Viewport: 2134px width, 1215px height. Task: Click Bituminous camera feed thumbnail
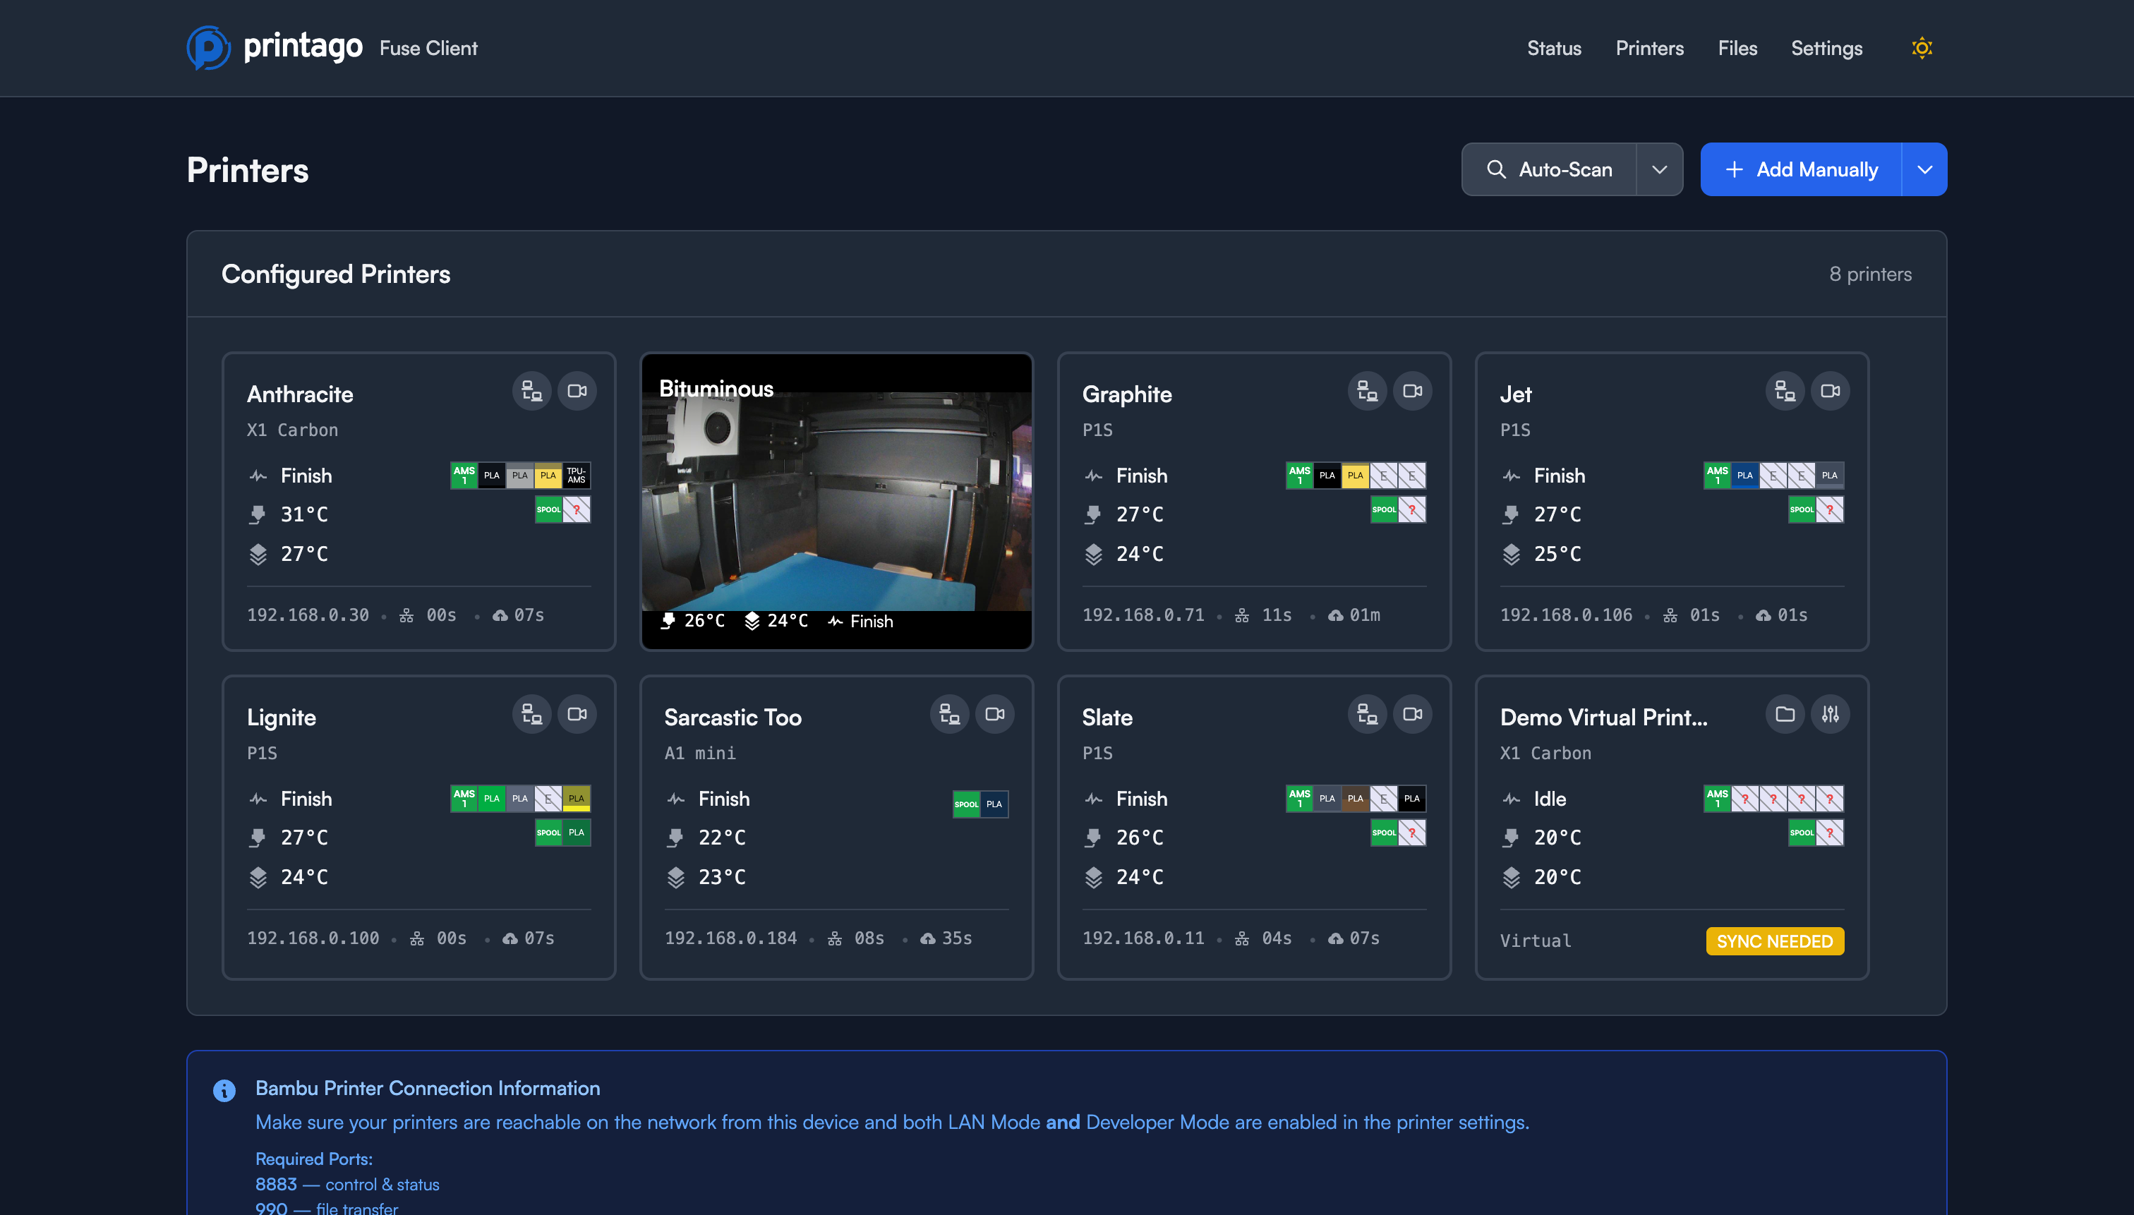836,501
